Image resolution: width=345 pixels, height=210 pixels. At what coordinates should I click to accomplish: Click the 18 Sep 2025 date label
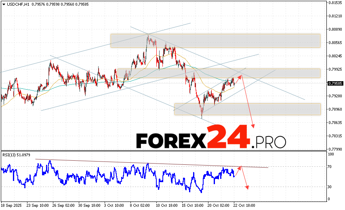click(x=12, y=205)
